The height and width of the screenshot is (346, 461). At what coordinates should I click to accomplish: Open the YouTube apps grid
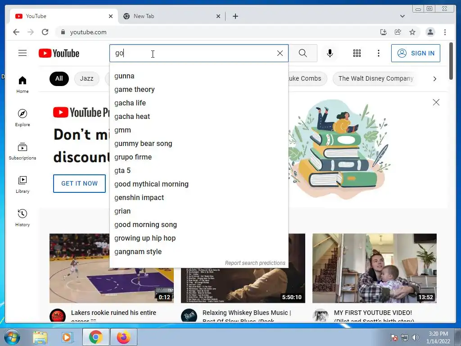(x=357, y=53)
